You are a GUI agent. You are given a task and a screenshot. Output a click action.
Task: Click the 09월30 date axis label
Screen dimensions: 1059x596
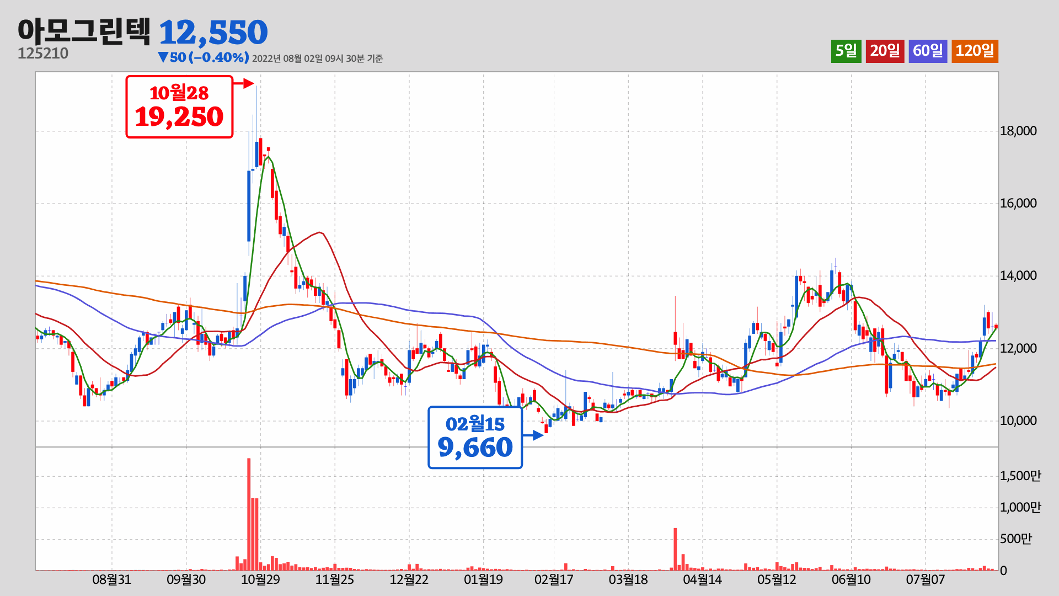pyautogui.click(x=186, y=579)
